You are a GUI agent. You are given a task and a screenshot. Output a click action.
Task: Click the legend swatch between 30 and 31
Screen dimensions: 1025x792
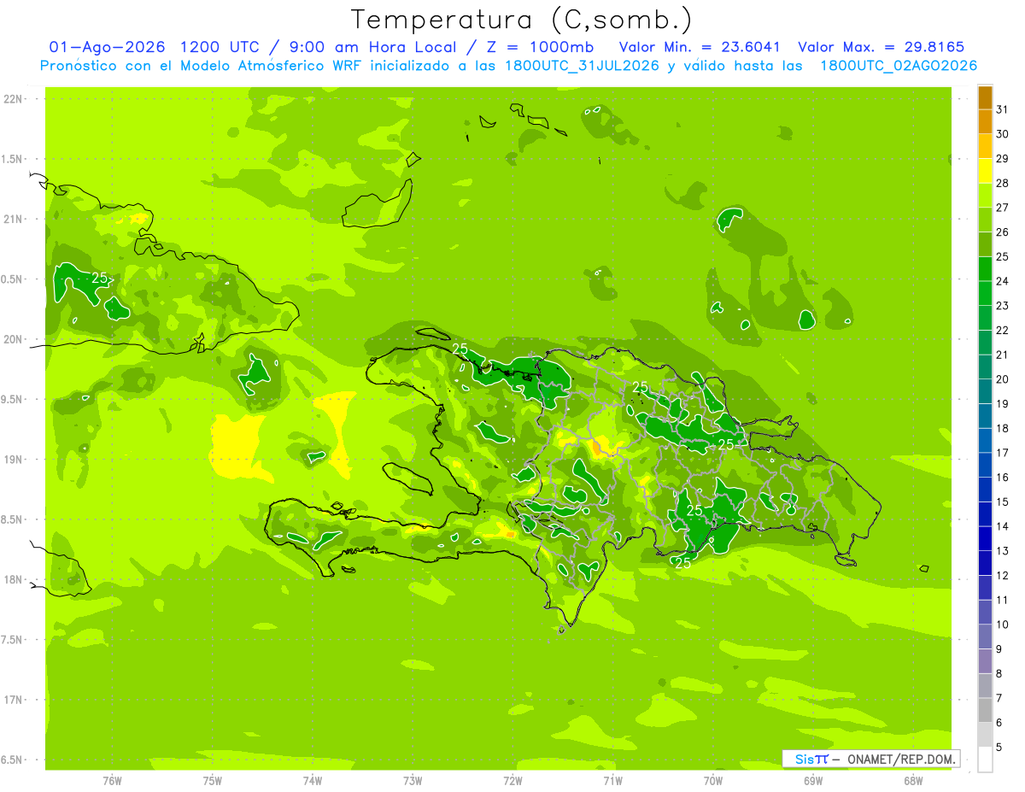click(x=985, y=121)
